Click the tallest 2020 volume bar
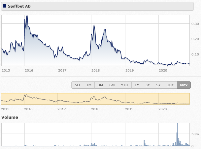 178,135
